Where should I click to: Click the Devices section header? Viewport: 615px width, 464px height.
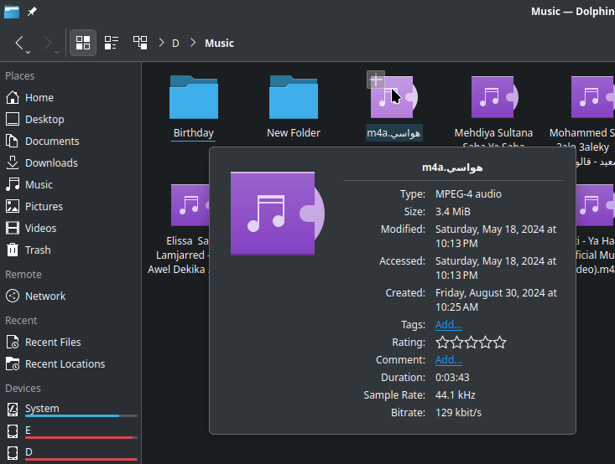(x=23, y=389)
